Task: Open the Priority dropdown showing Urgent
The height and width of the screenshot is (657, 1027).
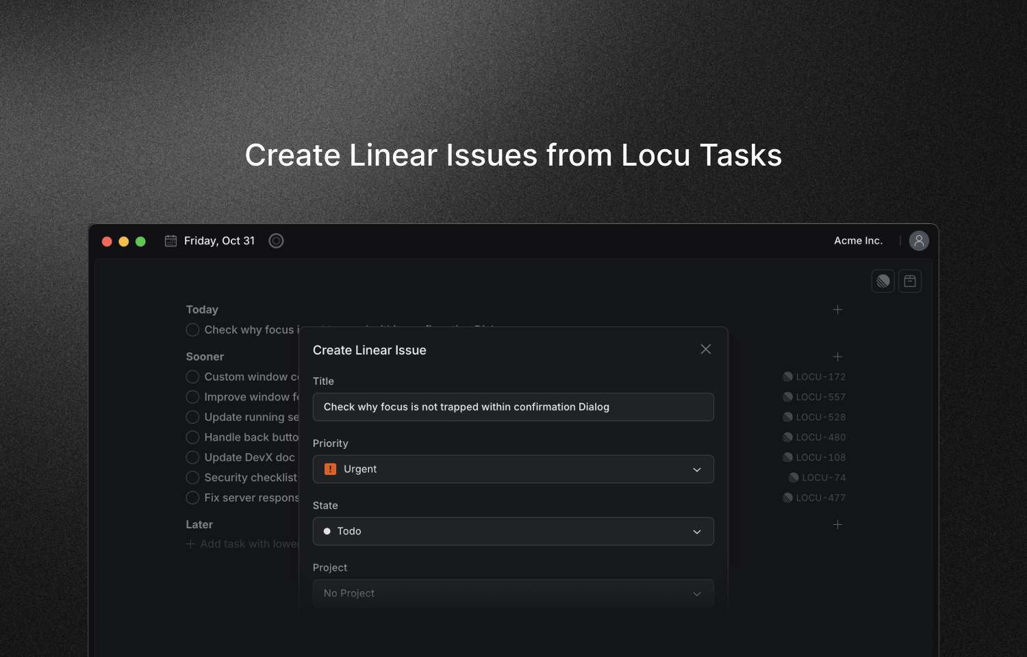Action: click(513, 469)
